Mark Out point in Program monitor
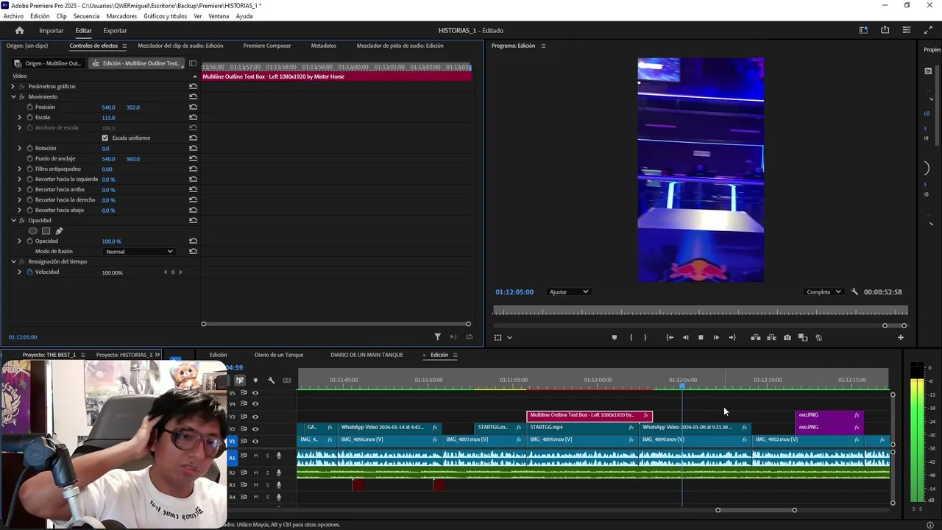942x530 pixels. 645,337
